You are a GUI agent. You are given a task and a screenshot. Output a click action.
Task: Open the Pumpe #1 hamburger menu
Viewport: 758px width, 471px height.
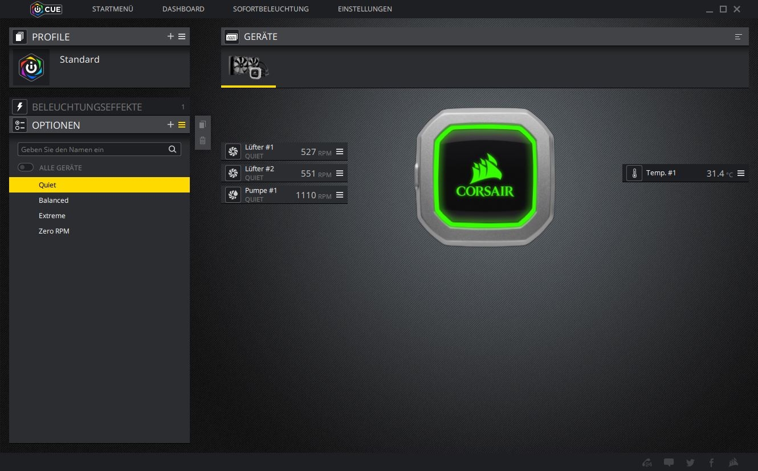(340, 195)
